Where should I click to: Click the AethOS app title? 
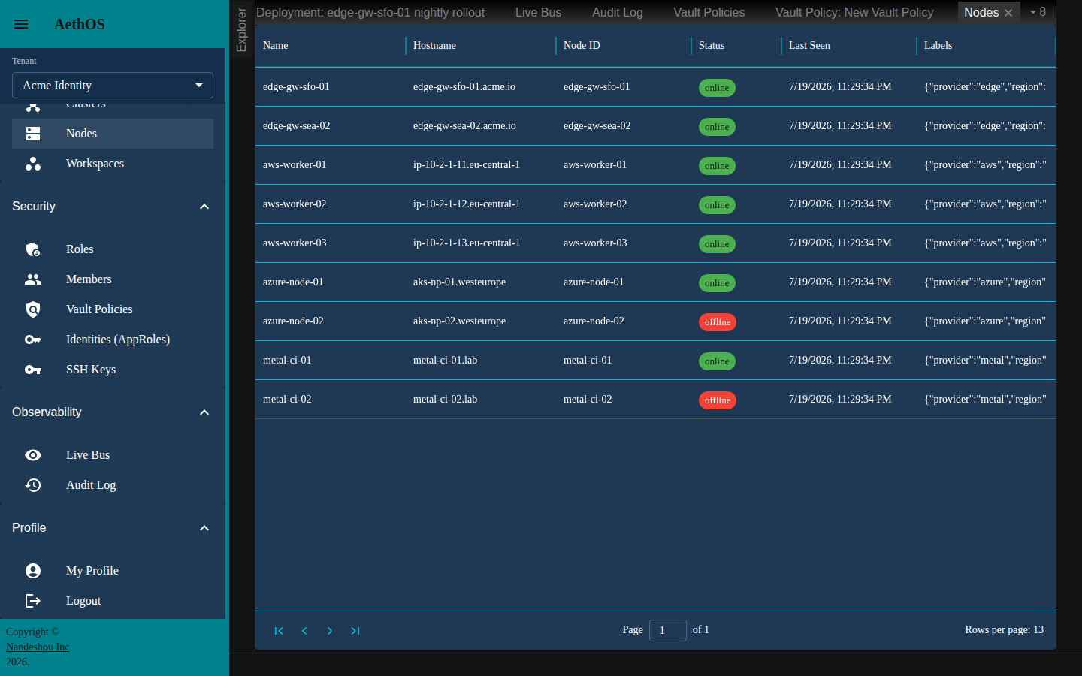80,24
